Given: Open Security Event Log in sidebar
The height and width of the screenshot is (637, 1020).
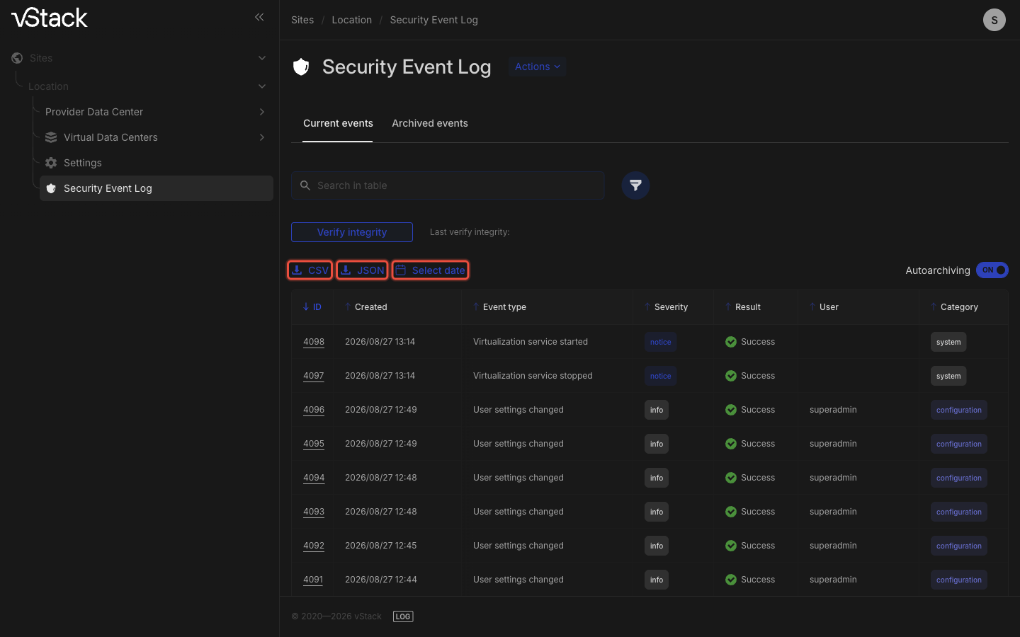Looking at the screenshot, I should point(157,188).
